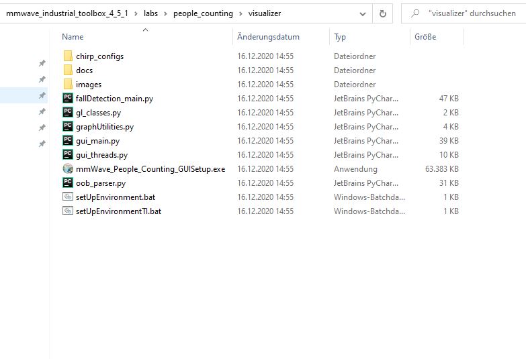Click the 39 KB size value
526x359 pixels.
pos(449,141)
